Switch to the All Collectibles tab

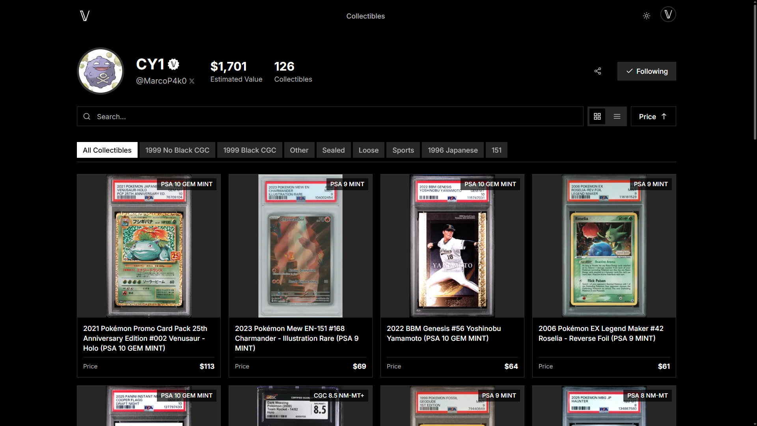[x=107, y=150]
